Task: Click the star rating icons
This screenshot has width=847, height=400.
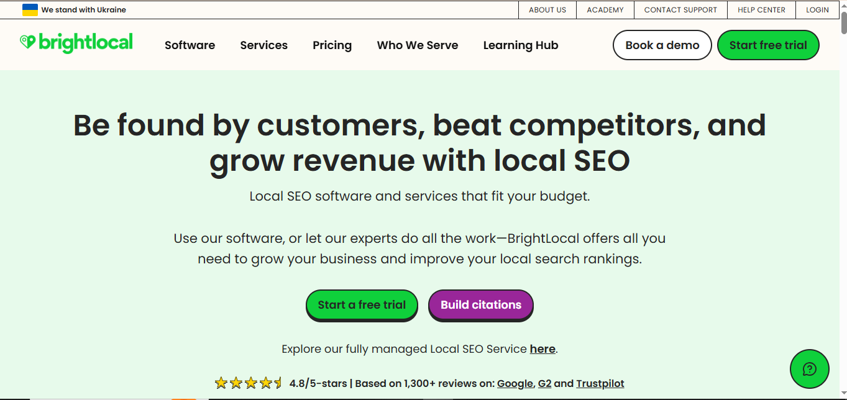Action: pyautogui.click(x=249, y=383)
